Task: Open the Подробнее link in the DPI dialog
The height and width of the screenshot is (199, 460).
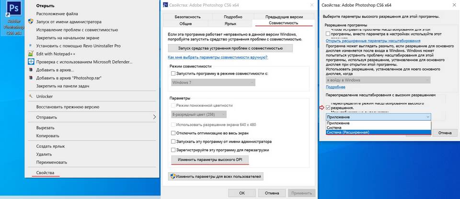Action: pos(335,87)
